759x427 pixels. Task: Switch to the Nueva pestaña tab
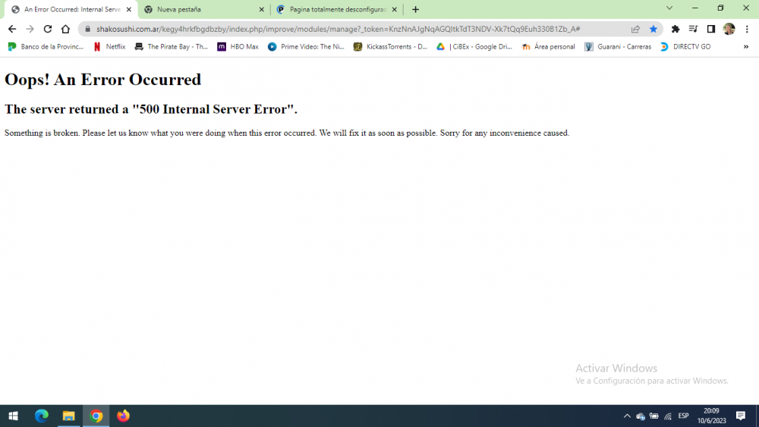click(x=203, y=10)
